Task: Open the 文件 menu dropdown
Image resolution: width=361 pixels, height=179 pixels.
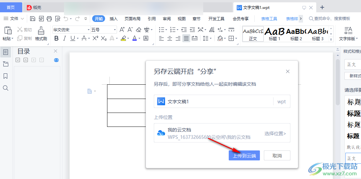Action: (14, 19)
